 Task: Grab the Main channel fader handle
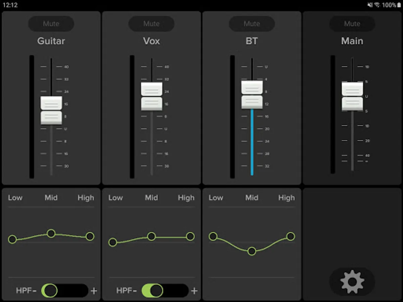point(352,96)
